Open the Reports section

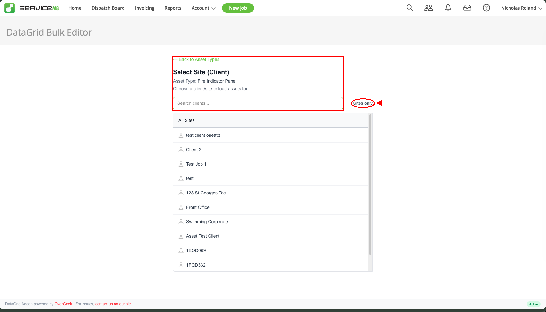[173, 8]
